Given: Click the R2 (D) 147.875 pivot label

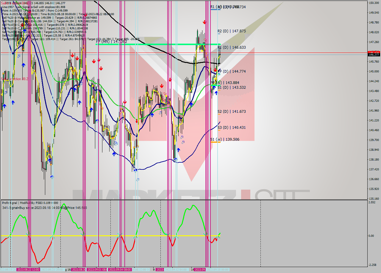Looking at the screenshot, I should [232, 31].
